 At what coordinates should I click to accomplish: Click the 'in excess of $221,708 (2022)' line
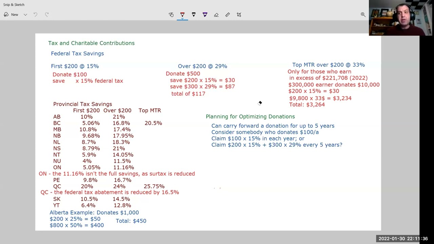pyautogui.click(x=329, y=78)
